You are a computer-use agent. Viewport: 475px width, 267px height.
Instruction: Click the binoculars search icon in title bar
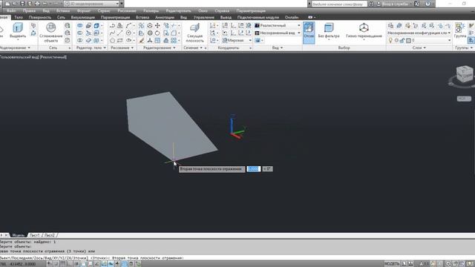tap(371, 4)
